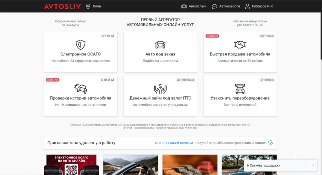Image resolution: width=322 pixels, height=175 pixels.
Task: Open the Сочи city selector
Action: pyautogui.click(x=97, y=6)
